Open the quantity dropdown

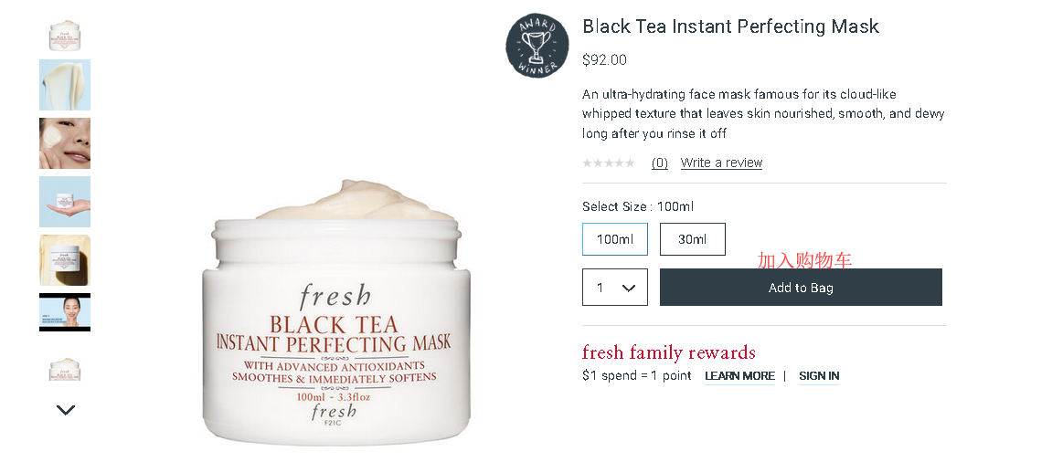click(x=614, y=287)
